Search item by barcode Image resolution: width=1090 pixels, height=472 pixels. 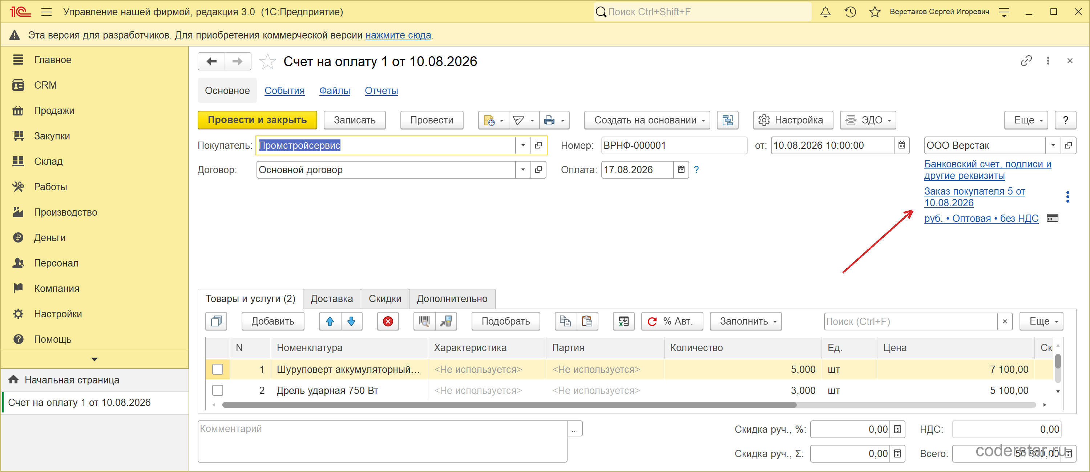pos(424,321)
